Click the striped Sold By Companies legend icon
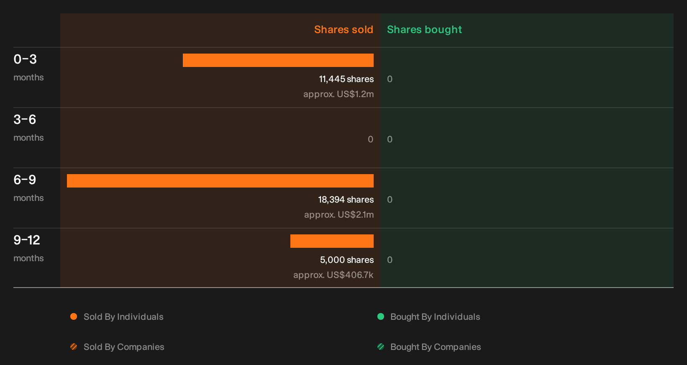 [x=74, y=347]
